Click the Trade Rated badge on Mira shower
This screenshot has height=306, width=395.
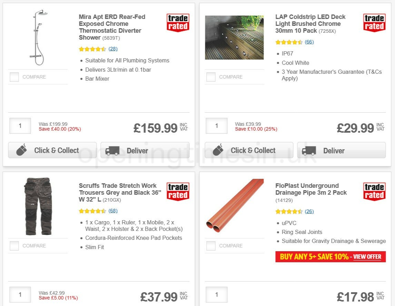click(x=177, y=23)
